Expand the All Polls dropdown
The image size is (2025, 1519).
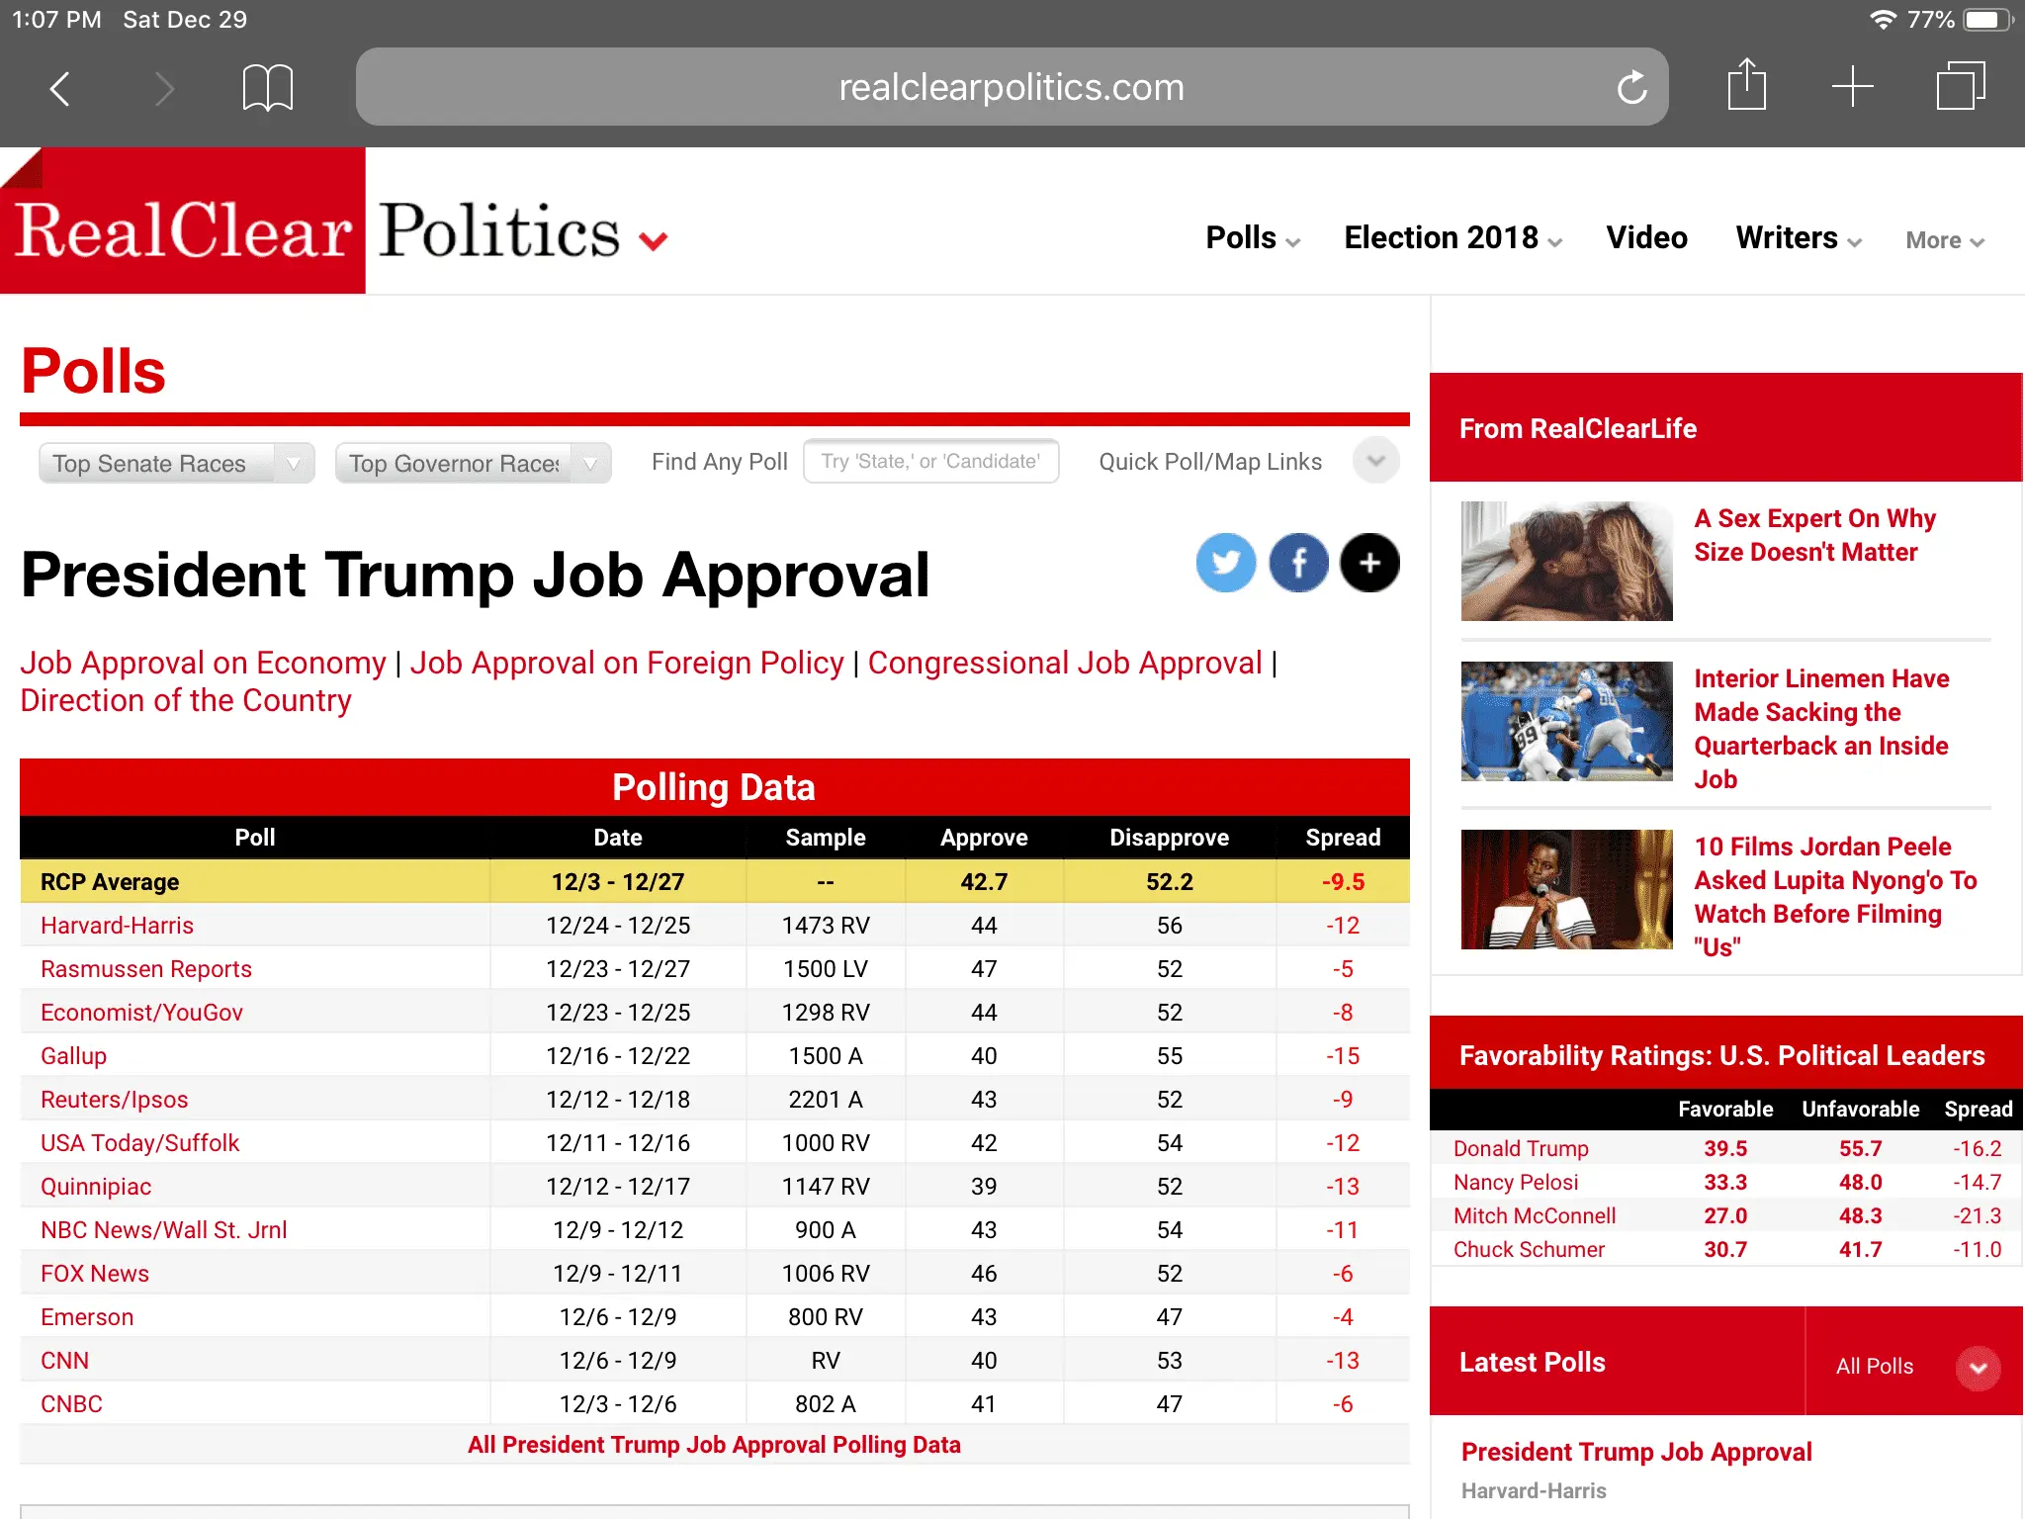click(x=1978, y=1368)
